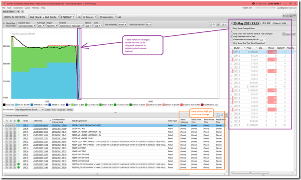The image size is (301, 180).
Task: Click the Vol. Δ column header in bid table
Action: pos(271,48)
